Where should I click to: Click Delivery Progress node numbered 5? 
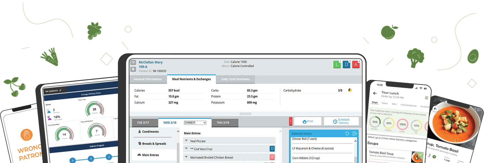[x=91, y=159]
